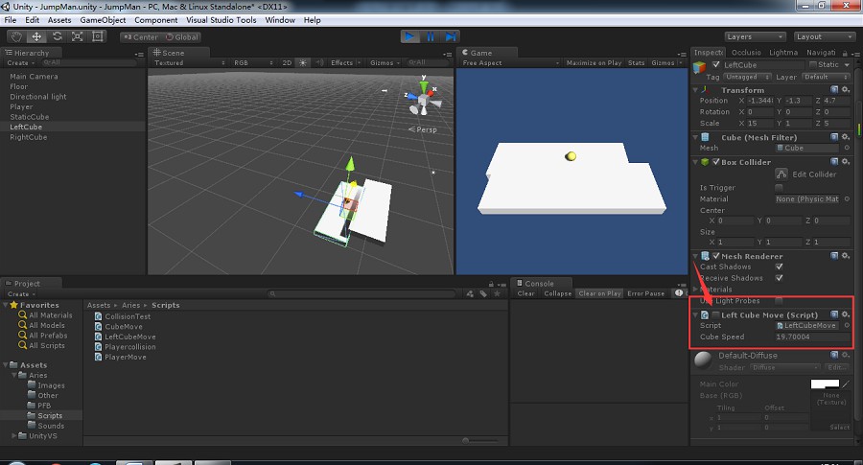Click the scene orientation gizmo
This screenshot has width=863, height=465.
(x=423, y=100)
